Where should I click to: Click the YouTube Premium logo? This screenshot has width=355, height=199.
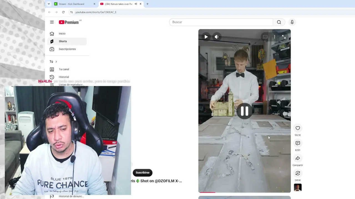click(x=69, y=22)
